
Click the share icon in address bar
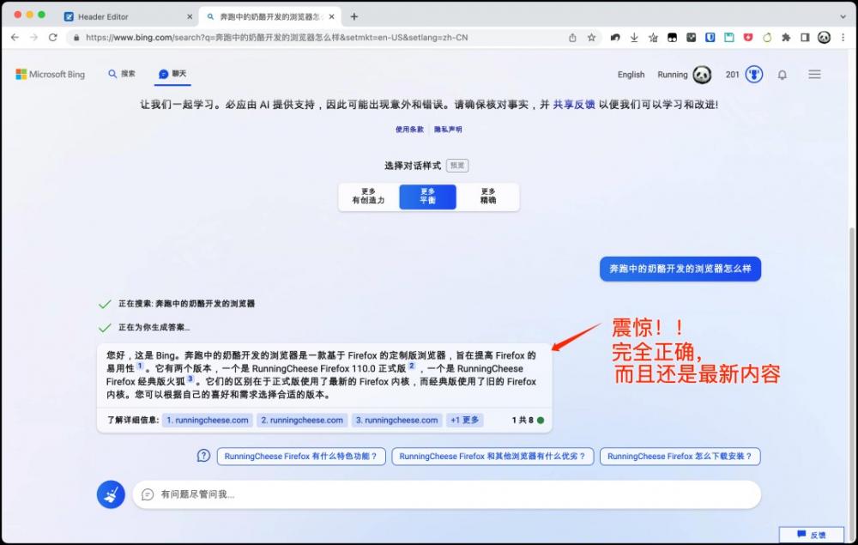(x=572, y=38)
